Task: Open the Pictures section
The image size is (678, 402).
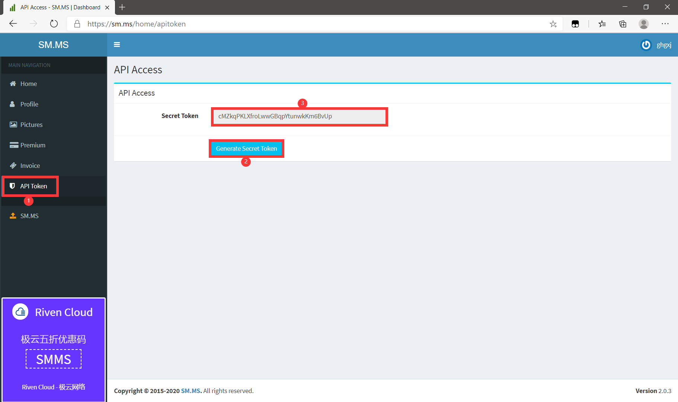Action: (x=54, y=125)
